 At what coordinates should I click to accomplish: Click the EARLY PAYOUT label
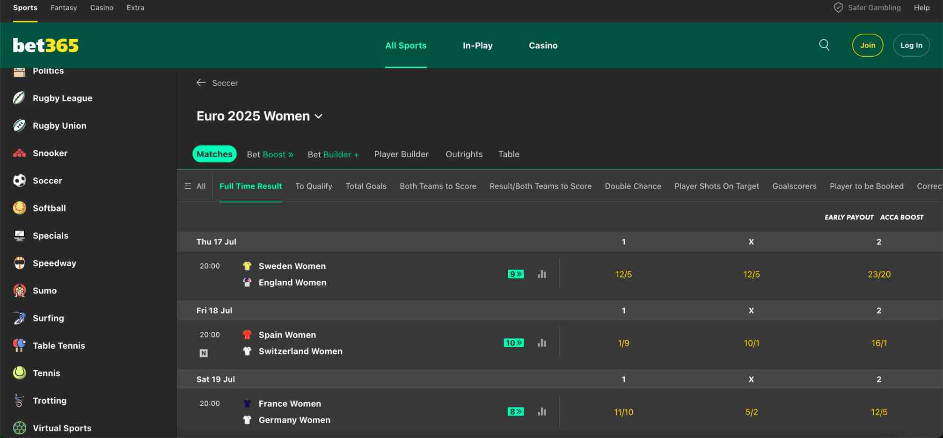(x=849, y=217)
